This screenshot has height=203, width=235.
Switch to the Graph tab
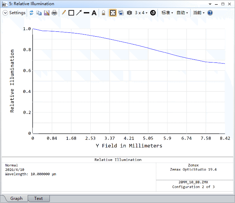(16, 199)
